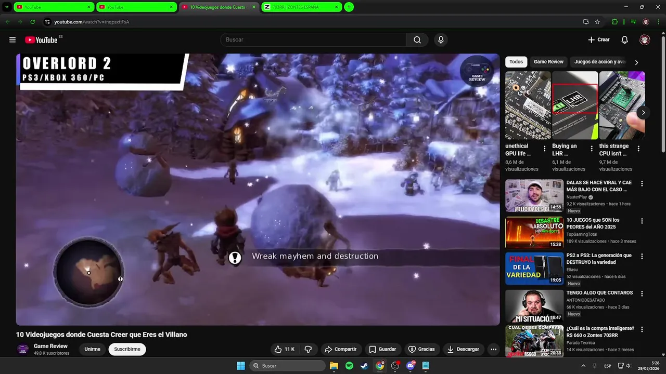Open options for unethical GPU life Short

(545, 149)
